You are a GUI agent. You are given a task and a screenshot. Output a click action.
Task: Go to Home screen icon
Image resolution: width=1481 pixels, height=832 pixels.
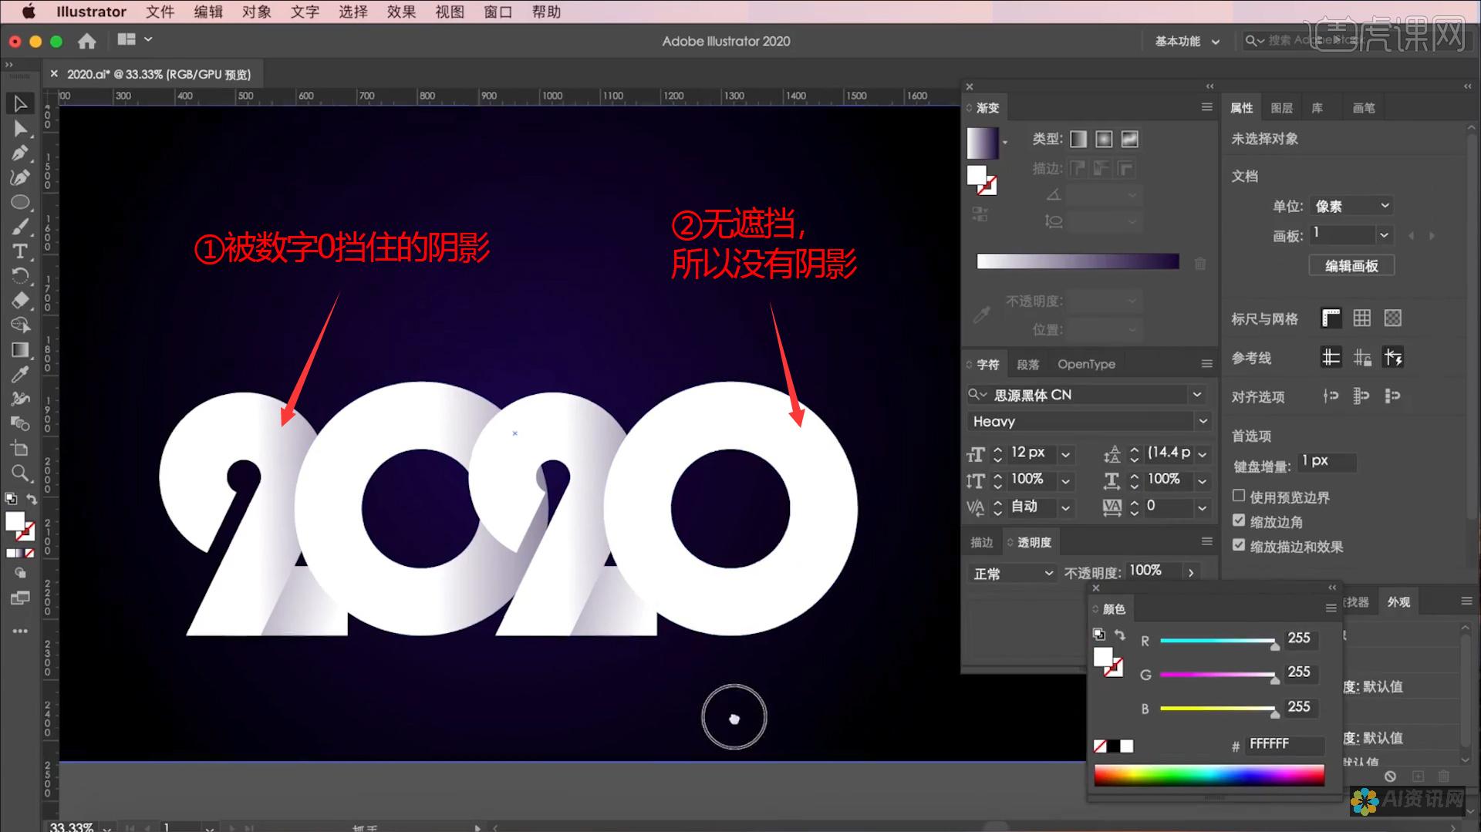87,41
